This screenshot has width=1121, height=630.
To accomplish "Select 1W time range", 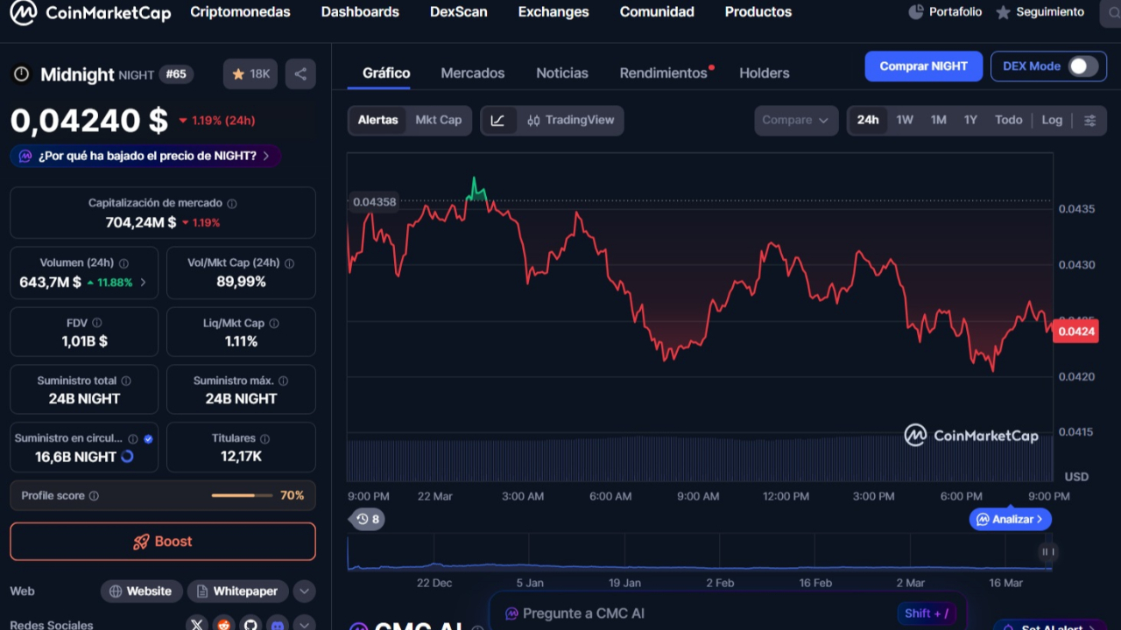I will point(905,121).
